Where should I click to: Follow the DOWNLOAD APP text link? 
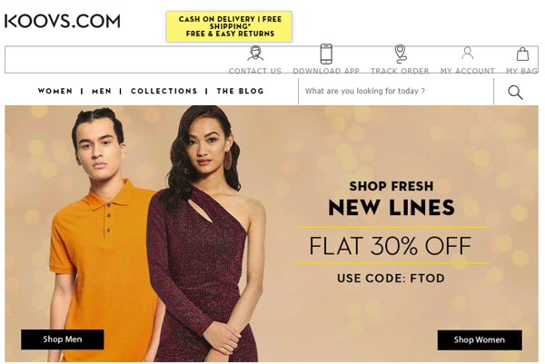326,71
